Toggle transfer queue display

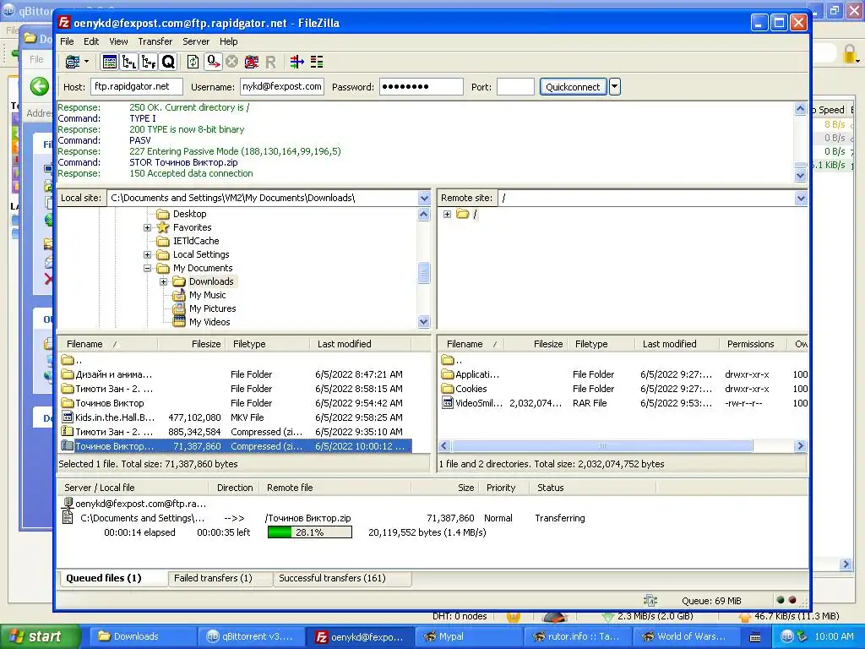pos(168,62)
